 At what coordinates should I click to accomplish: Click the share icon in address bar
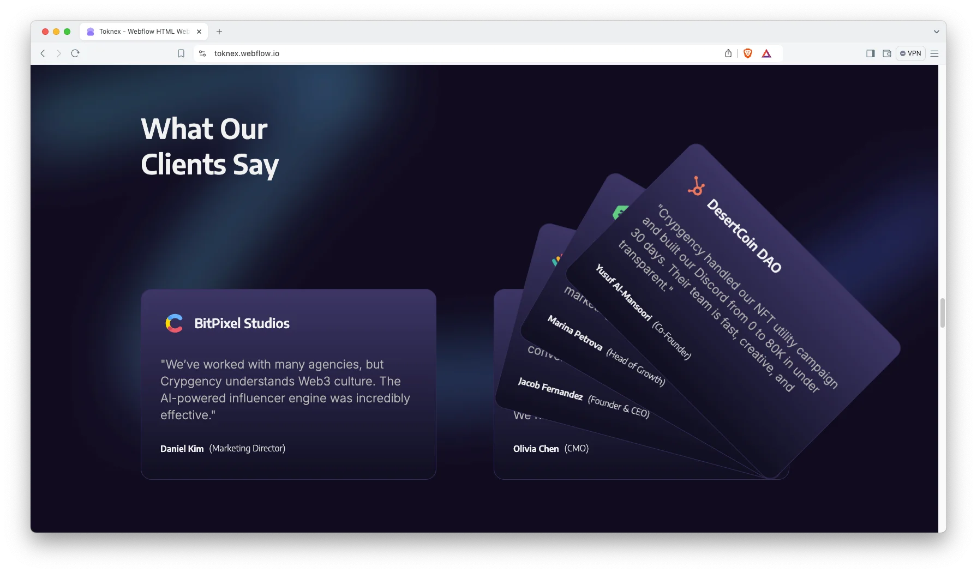(728, 53)
